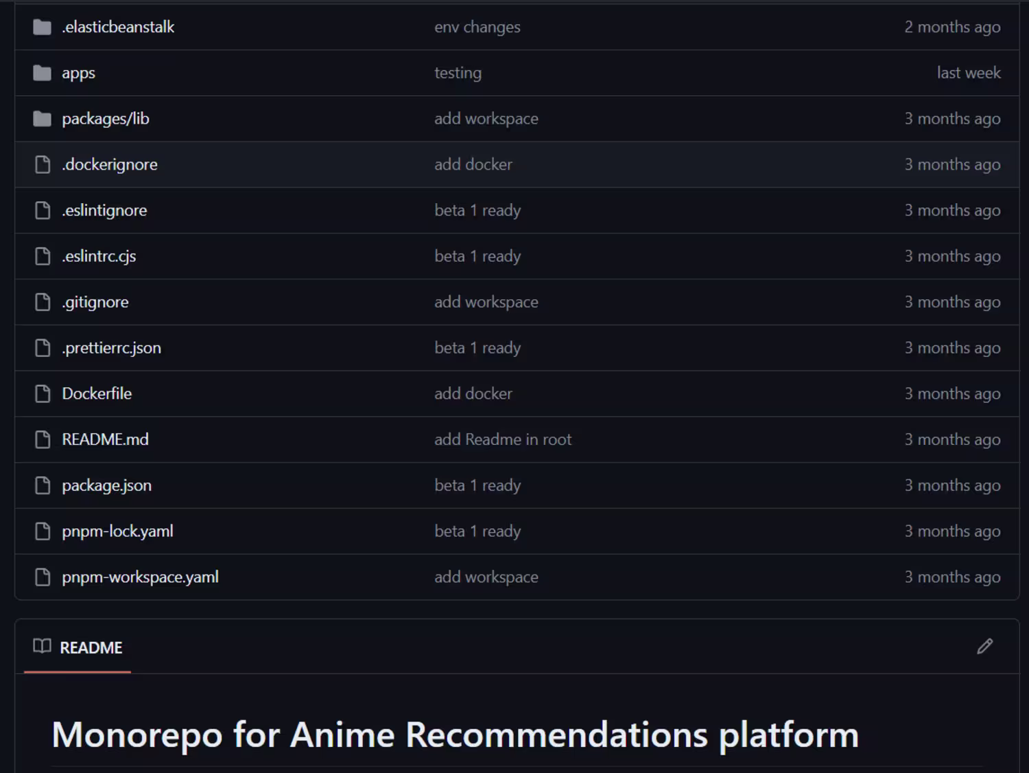
Task: Open the .dockerignore file
Action: coord(110,165)
